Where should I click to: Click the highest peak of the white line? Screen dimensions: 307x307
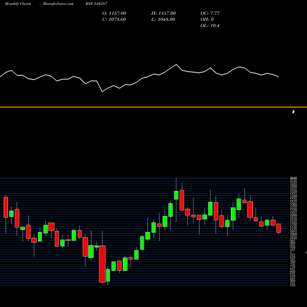click(176, 64)
